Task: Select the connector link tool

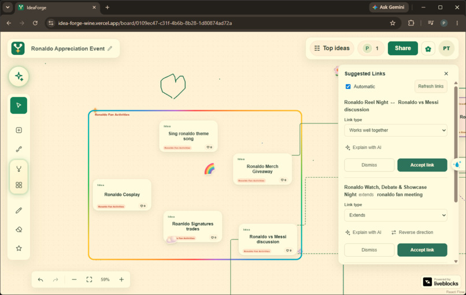Action: pos(19,149)
